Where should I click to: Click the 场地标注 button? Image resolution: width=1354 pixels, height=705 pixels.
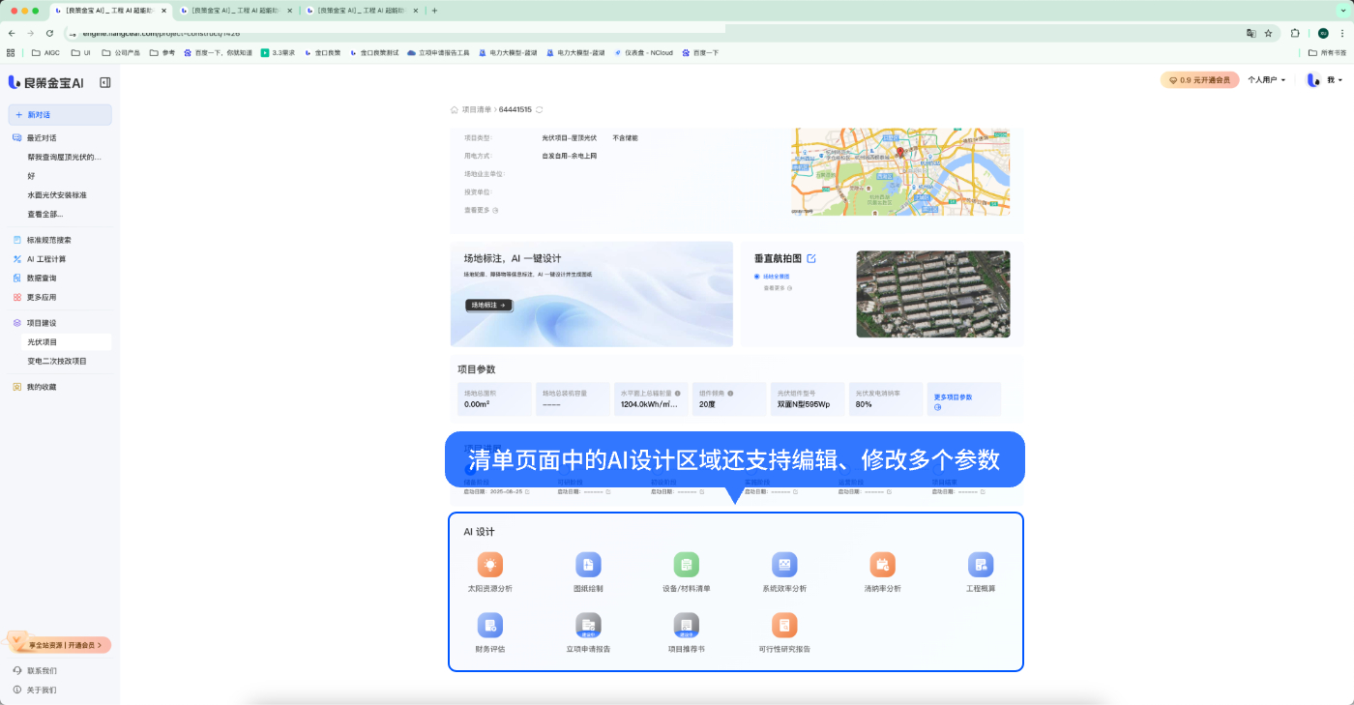(x=488, y=305)
